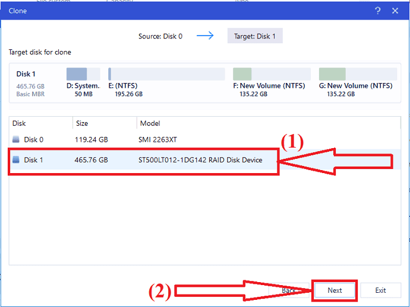The height and width of the screenshot is (307, 410).
Task: Click the F: New Volume partition bar
Action: point(272,74)
